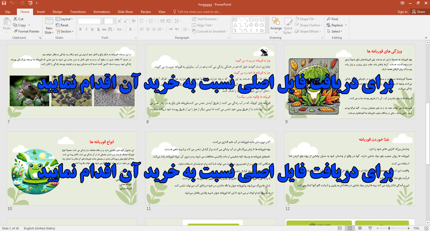Click the Sign in link
The image size is (430, 231).
(x=402, y=12)
